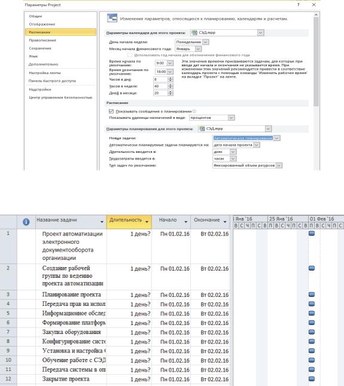The height and width of the screenshot is (386, 344).
Task: Open Длительность вводится в dropdown
Action: (233, 152)
